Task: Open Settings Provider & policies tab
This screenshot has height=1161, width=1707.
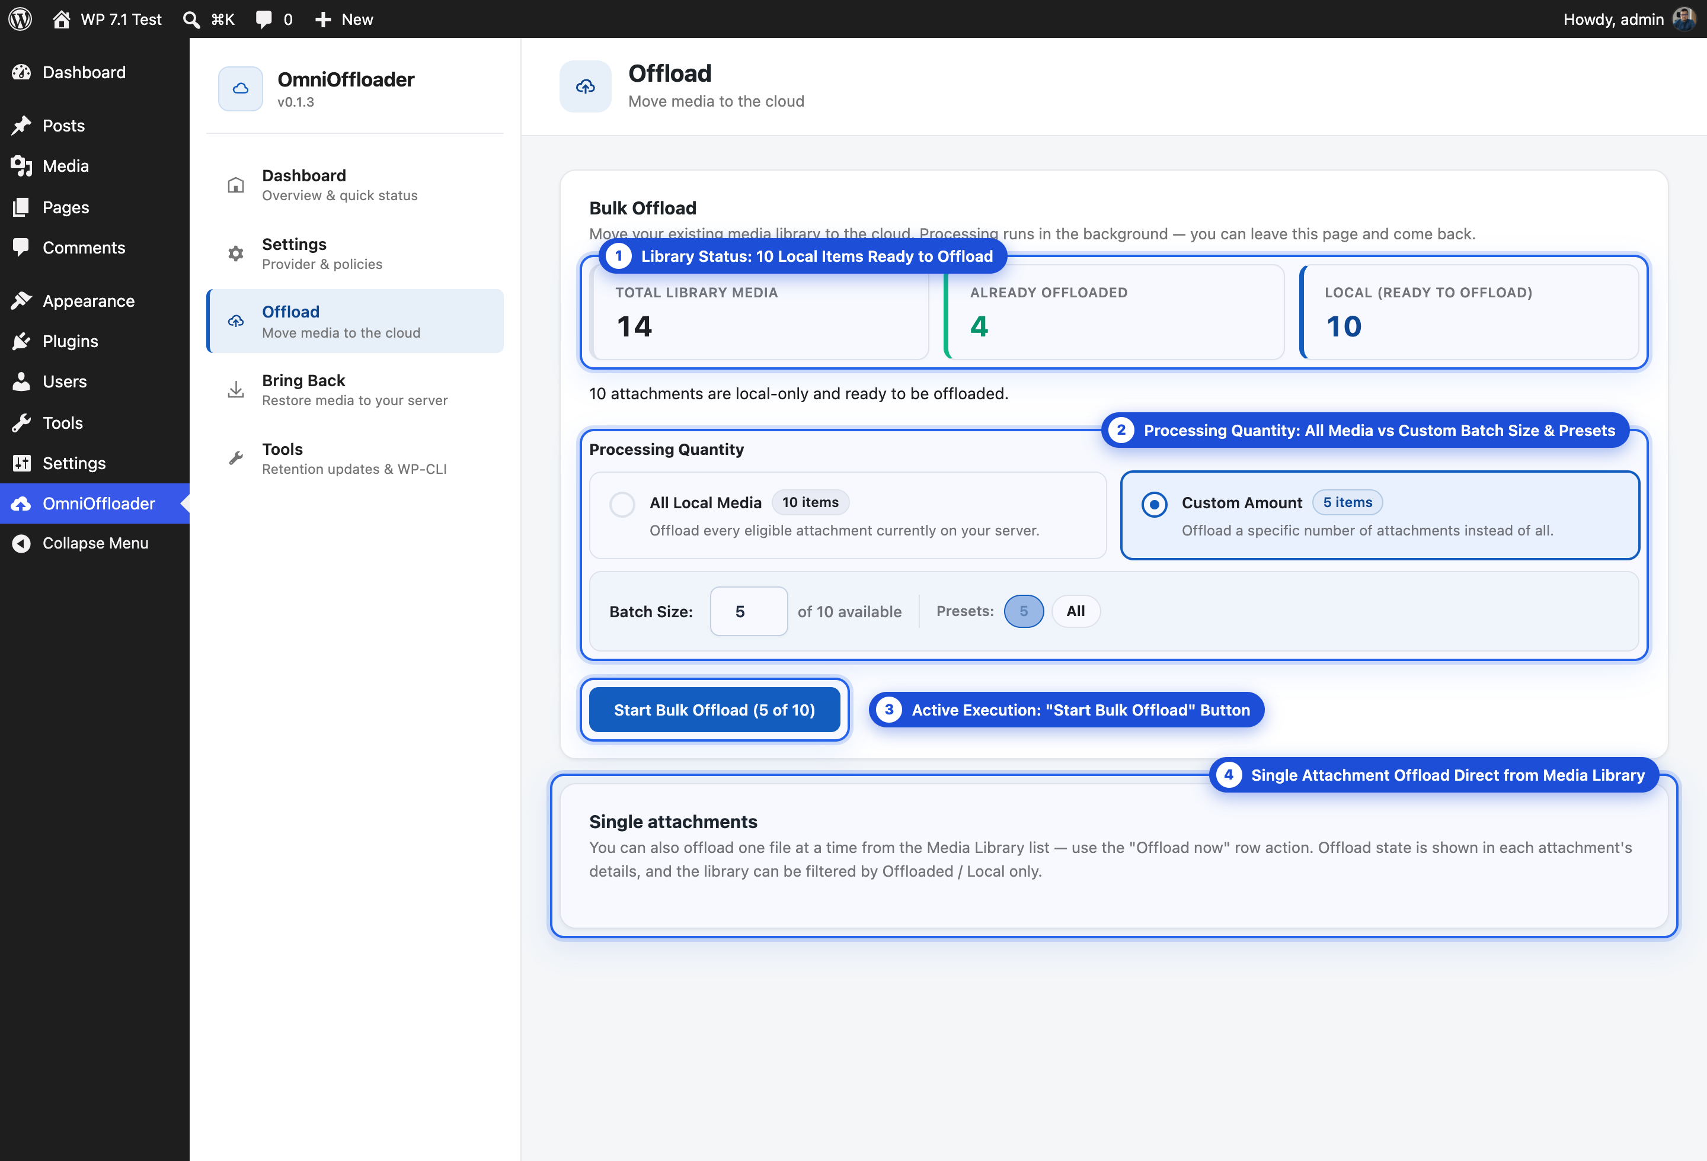Action: [356, 253]
